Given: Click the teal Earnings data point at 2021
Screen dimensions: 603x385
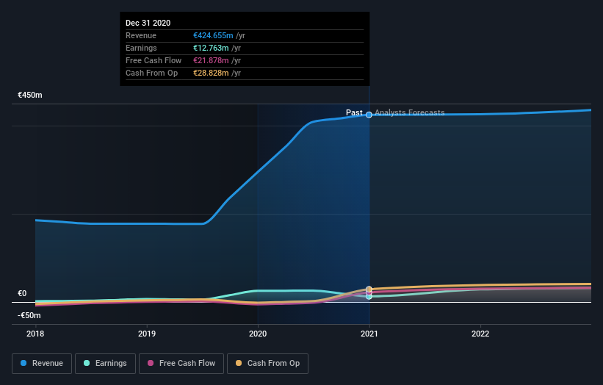Looking at the screenshot, I should [x=369, y=297].
